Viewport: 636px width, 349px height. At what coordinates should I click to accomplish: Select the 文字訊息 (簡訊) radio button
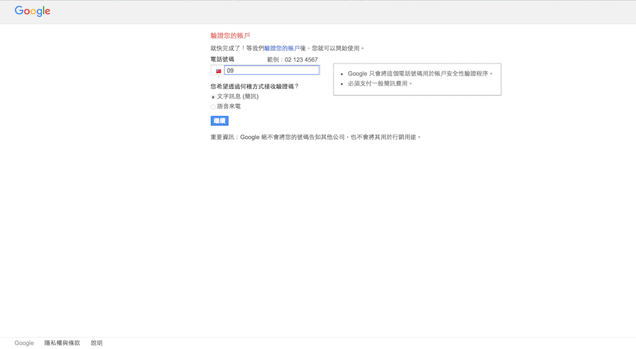[x=213, y=97]
